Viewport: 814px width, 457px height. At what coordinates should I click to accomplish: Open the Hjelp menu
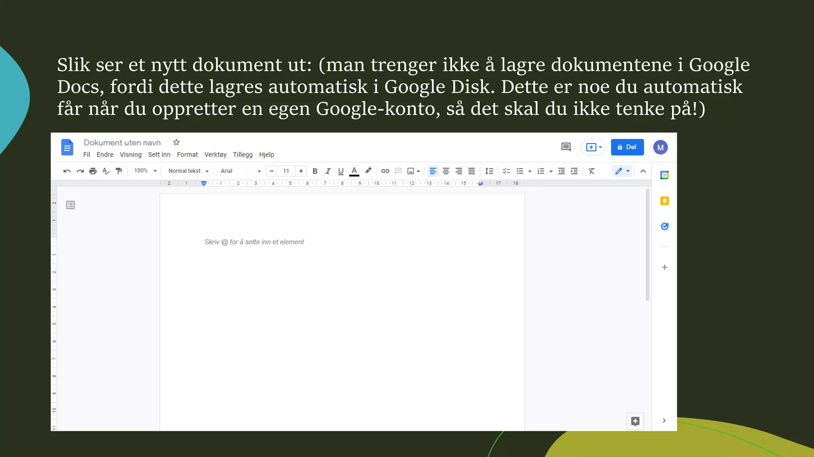267,155
